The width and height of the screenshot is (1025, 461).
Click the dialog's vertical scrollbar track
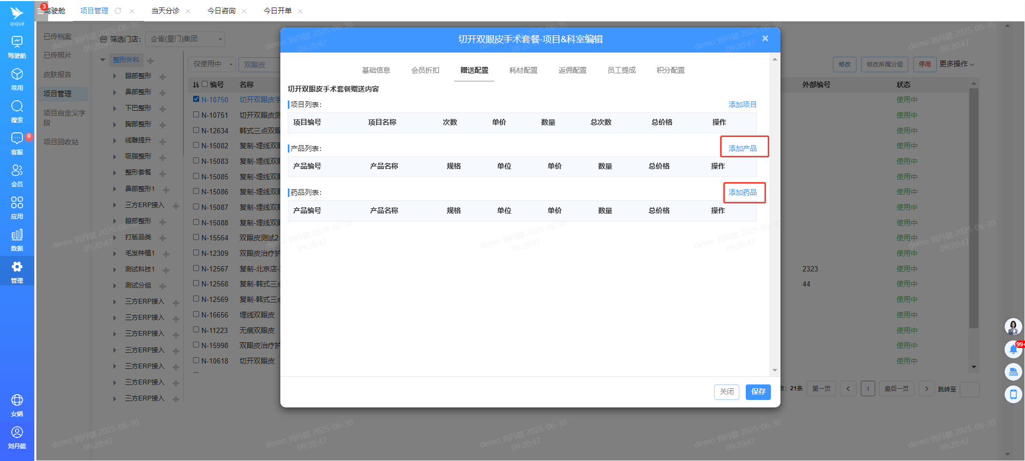coord(775,214)
